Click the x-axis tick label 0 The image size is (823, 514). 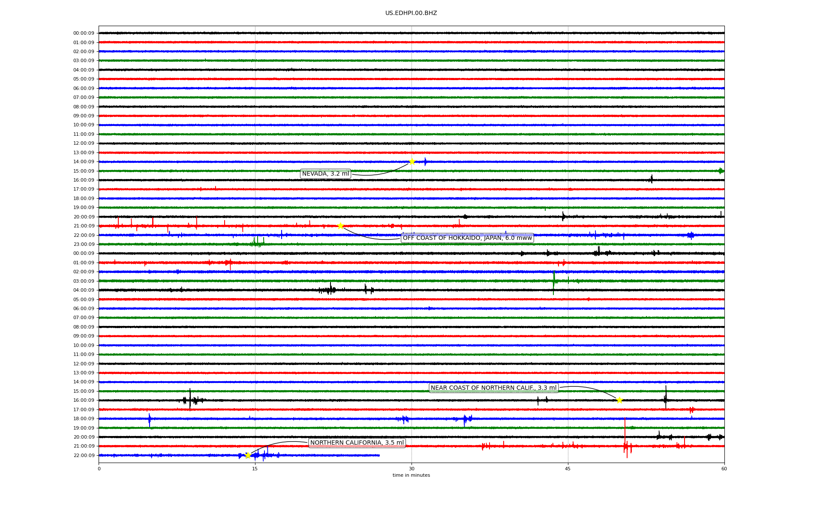point(99,469)
